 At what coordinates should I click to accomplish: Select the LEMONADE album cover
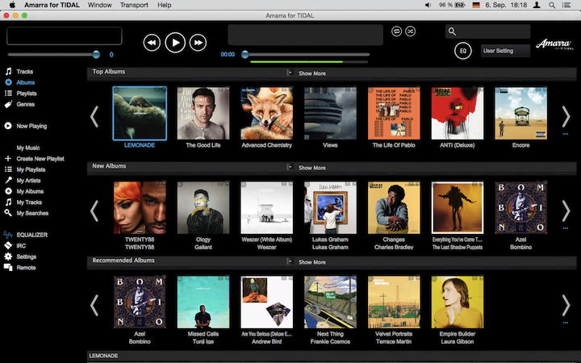pyautogui.click(x=140, y=114)
